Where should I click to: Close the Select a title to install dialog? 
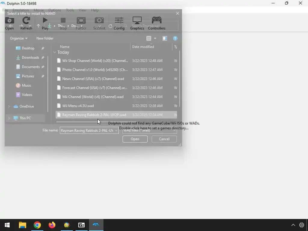[177, 13]
